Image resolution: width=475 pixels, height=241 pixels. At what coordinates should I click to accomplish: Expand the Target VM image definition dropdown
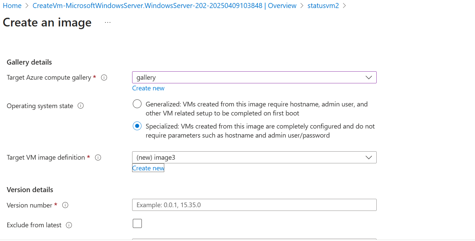[254, 157]
